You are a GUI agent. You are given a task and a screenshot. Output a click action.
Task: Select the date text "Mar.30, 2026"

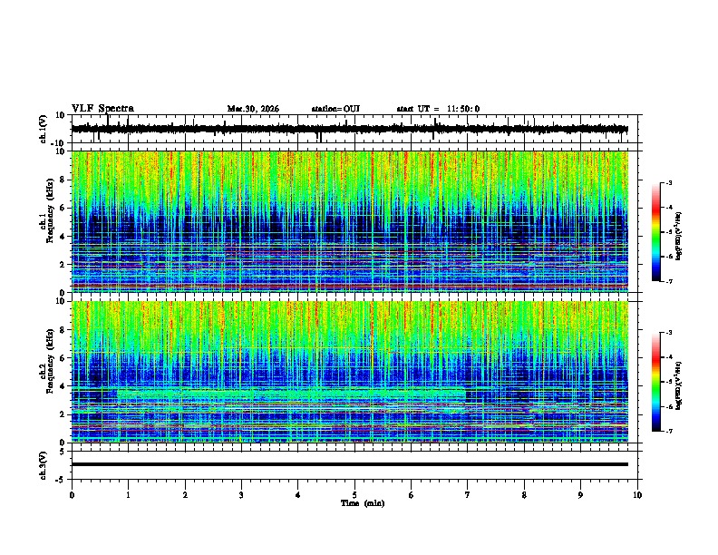[x=253, y=109]
